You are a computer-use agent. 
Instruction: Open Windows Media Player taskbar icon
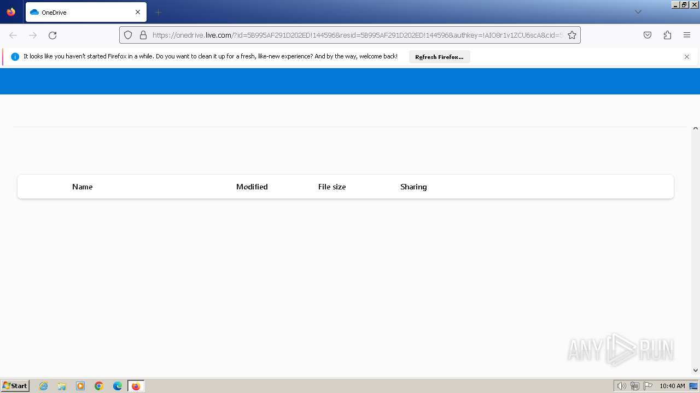pos(80,386)
